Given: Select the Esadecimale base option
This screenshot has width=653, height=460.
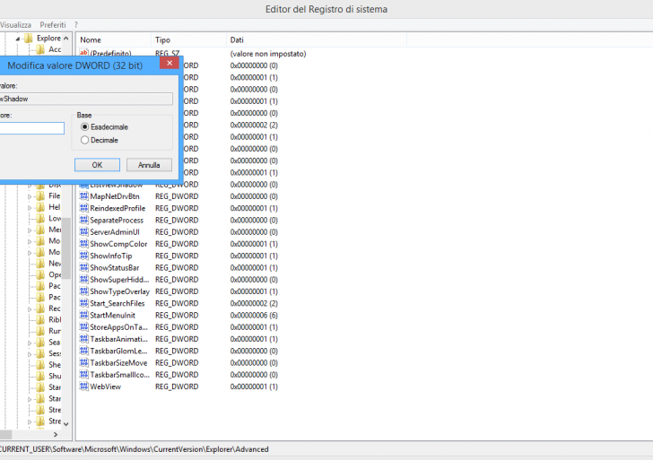Looking at the screenshot, I should pos(85,128).
